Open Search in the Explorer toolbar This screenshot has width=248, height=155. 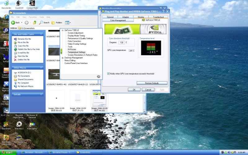click(44, 23)
